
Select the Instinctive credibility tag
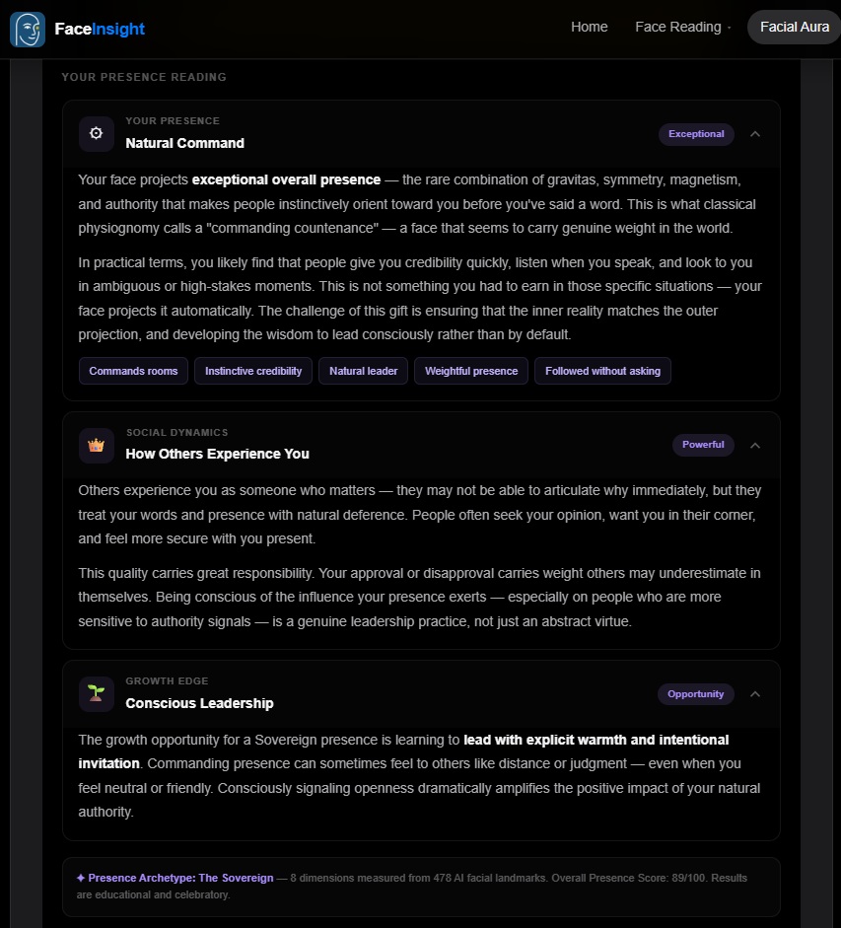pos(253,371)
